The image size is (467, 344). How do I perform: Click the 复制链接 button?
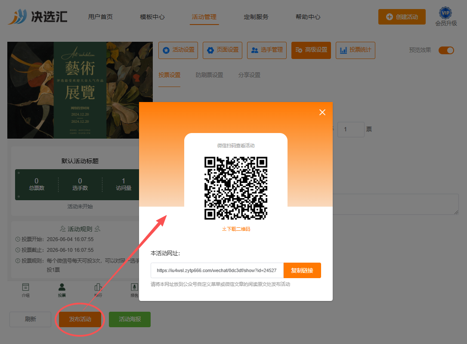coord(302,270)
